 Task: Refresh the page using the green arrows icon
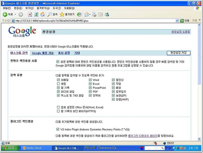pyautogui.click(x=36, y=14)
